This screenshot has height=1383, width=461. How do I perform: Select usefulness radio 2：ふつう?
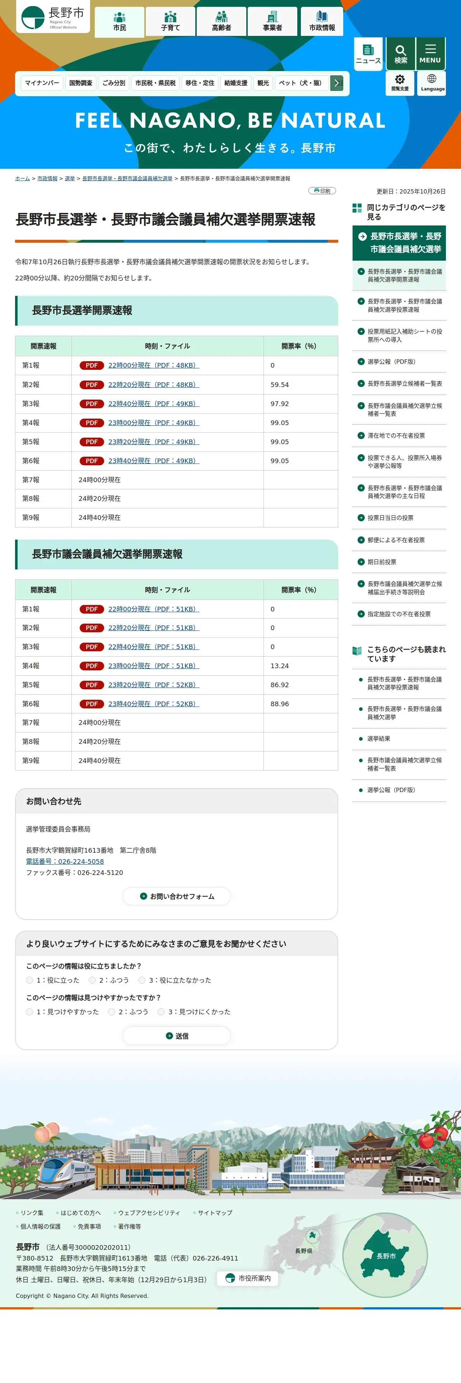click(x=92, y=980)
